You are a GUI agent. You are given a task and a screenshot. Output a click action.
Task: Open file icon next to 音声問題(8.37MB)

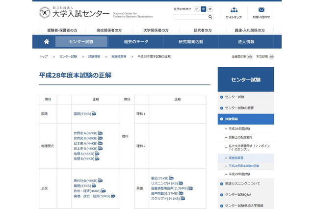tap(181, 193)
